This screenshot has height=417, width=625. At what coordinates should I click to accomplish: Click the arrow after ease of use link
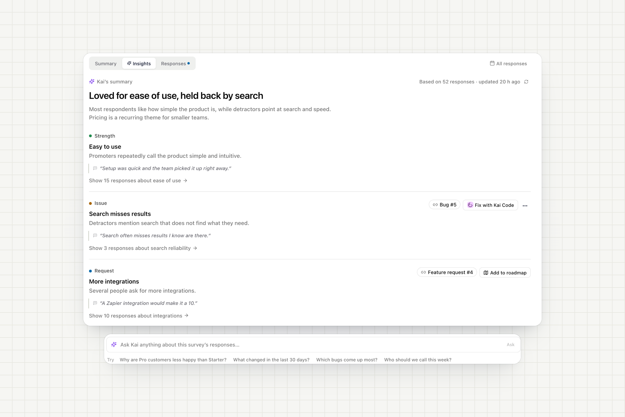[x=185, y=181]
